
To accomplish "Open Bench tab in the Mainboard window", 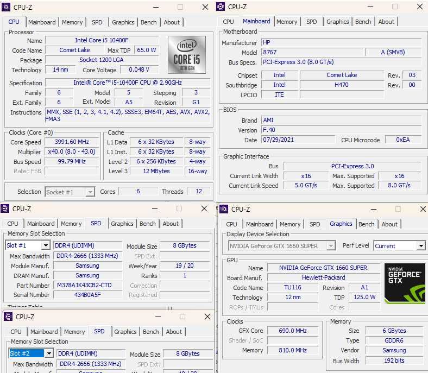I will 363,22.
